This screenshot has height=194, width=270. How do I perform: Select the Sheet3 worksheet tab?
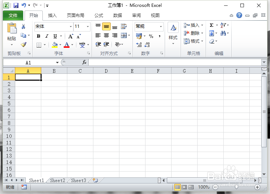(x=79, y=180)
